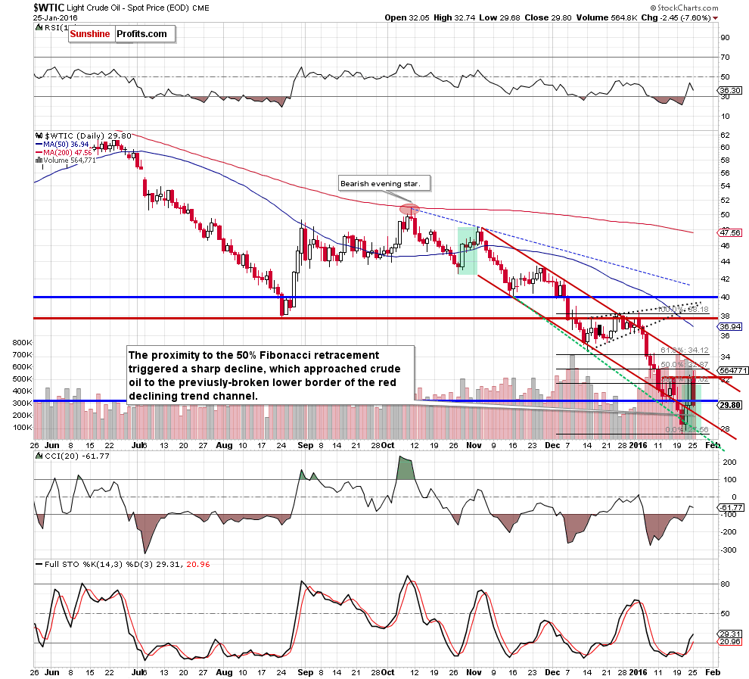Click the RSI current value tag 36.30
The width and height of the screenshot is (749, 679).
click(730, 90)
